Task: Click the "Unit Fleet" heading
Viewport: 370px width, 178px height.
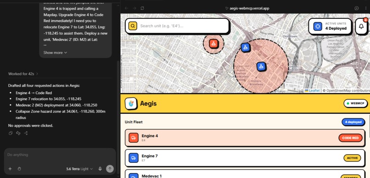Action: pos(134,122)
